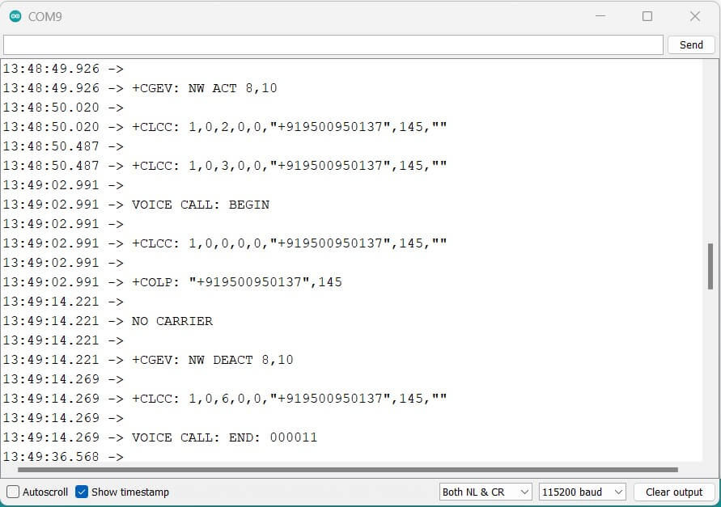Open the 115200 baud rate dropdown

click(x=582, y=492)
